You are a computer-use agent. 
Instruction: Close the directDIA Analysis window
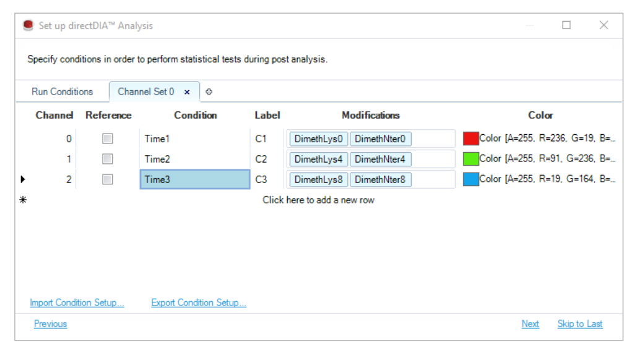[x=604, y=25]
